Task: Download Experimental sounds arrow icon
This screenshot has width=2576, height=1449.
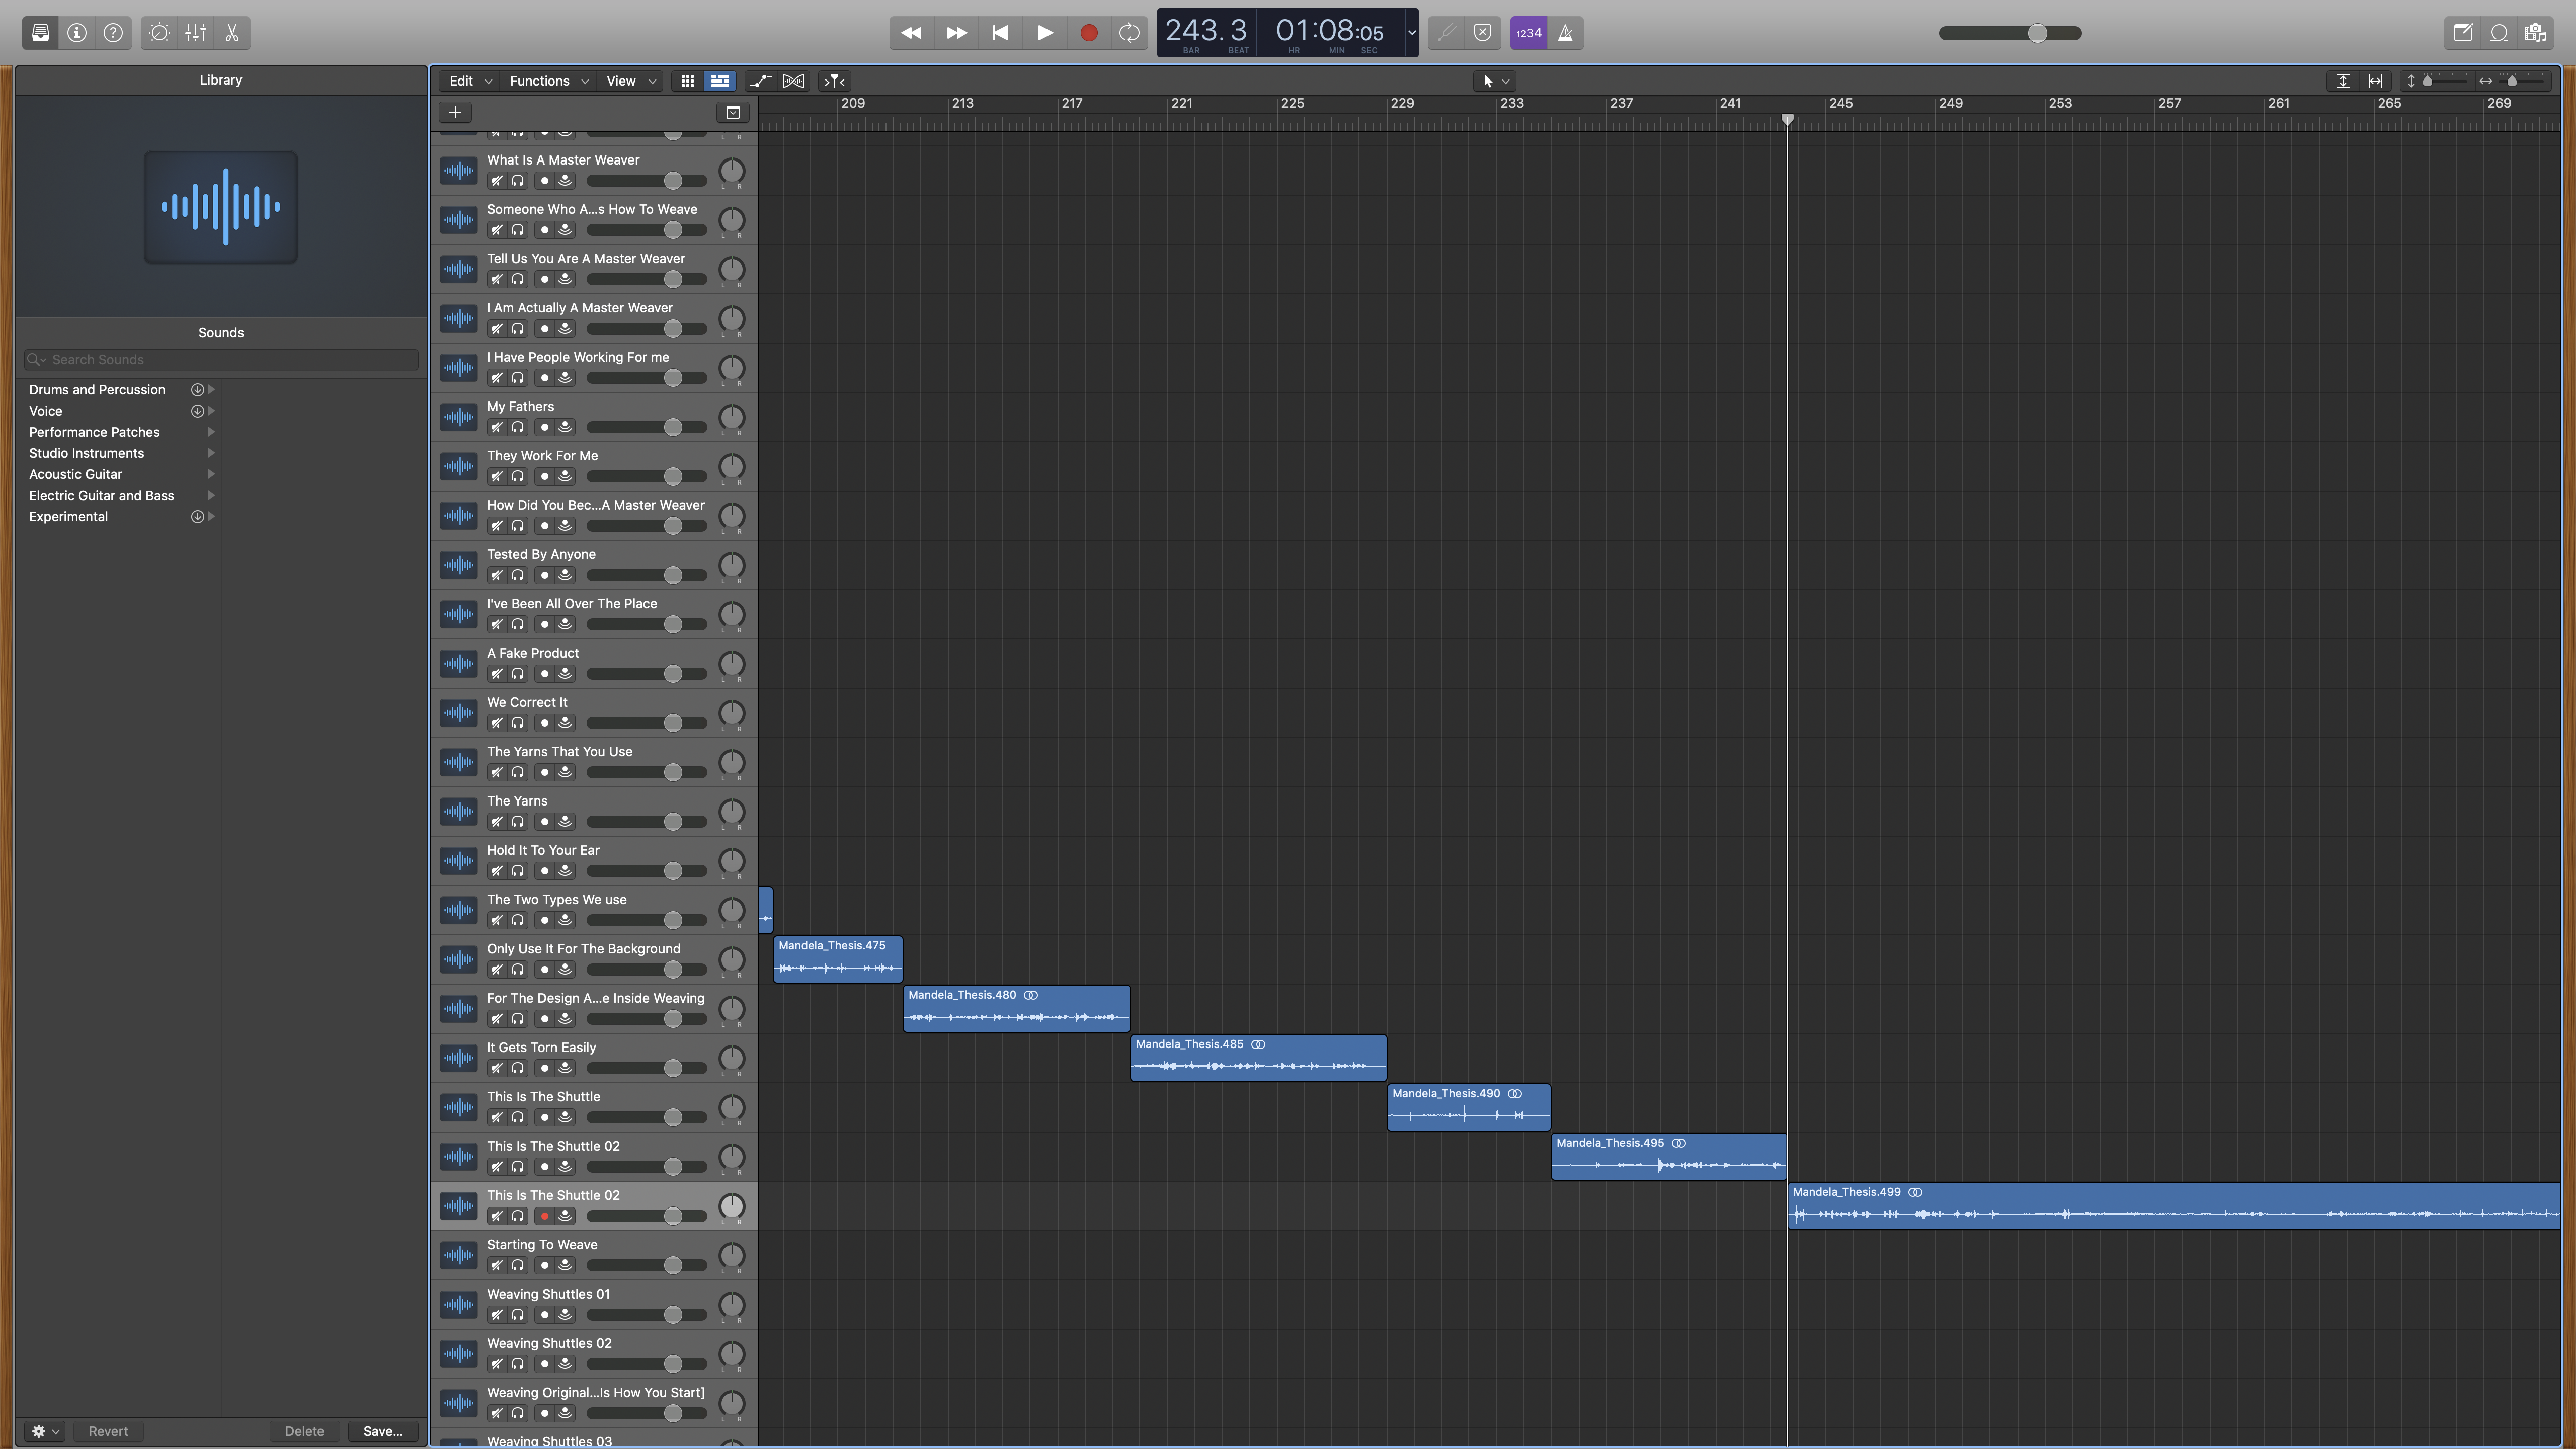Action: tap(197, 517)
